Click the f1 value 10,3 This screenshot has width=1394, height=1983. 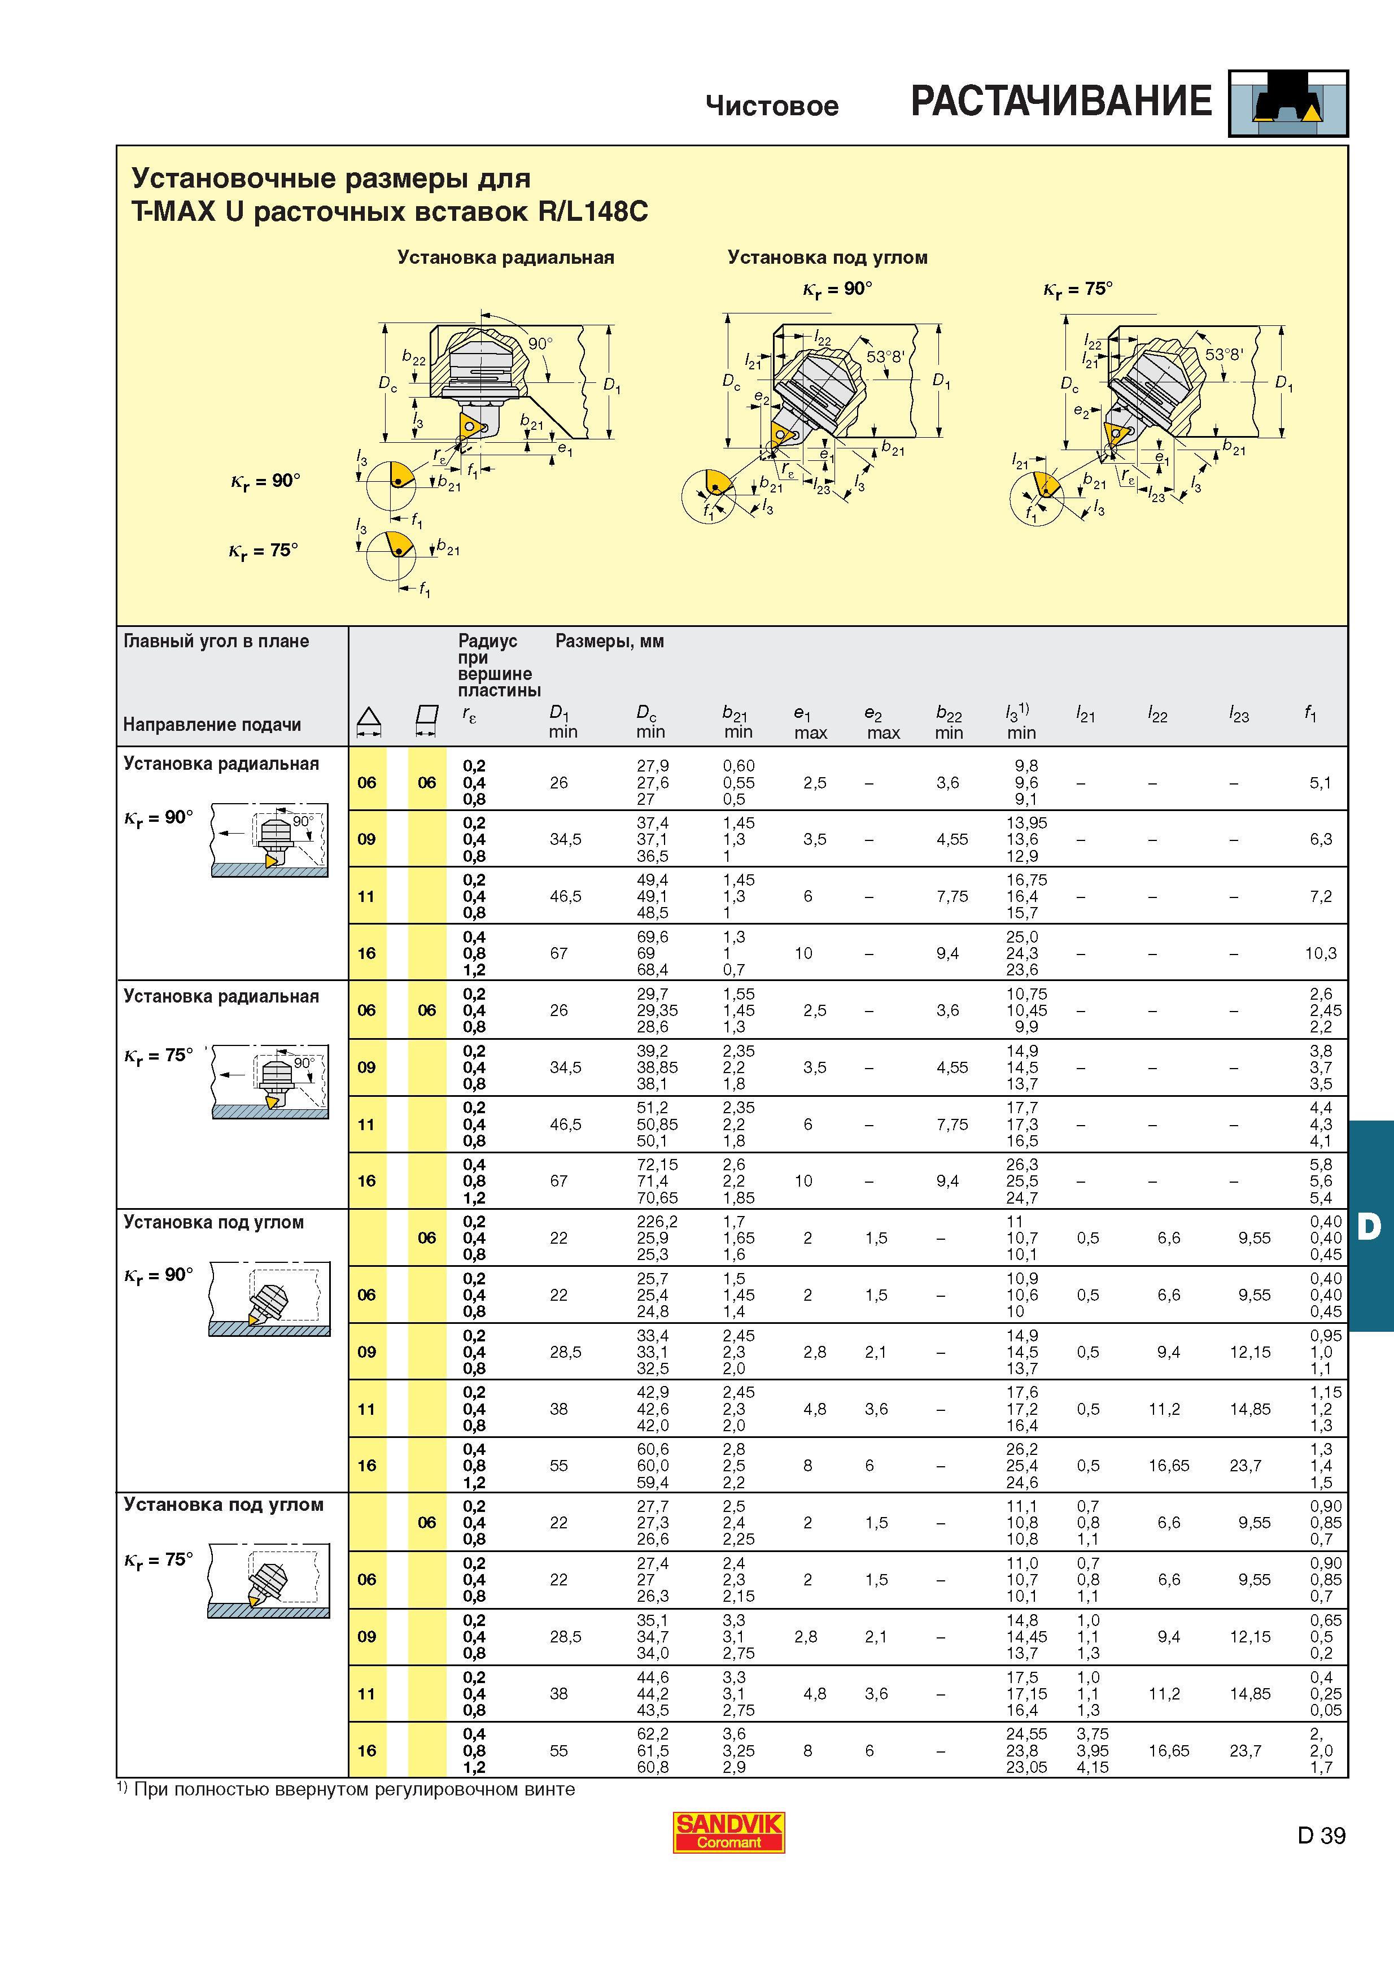(1321, 953)
